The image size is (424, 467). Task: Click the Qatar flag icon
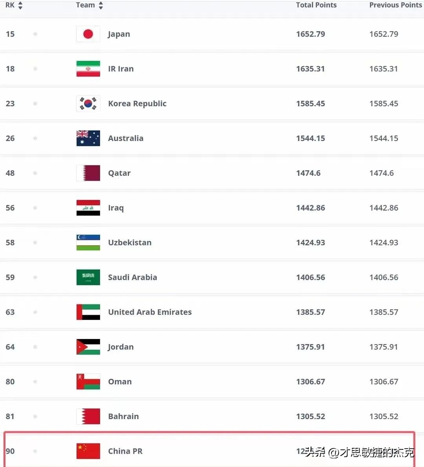tap(88, 173)
